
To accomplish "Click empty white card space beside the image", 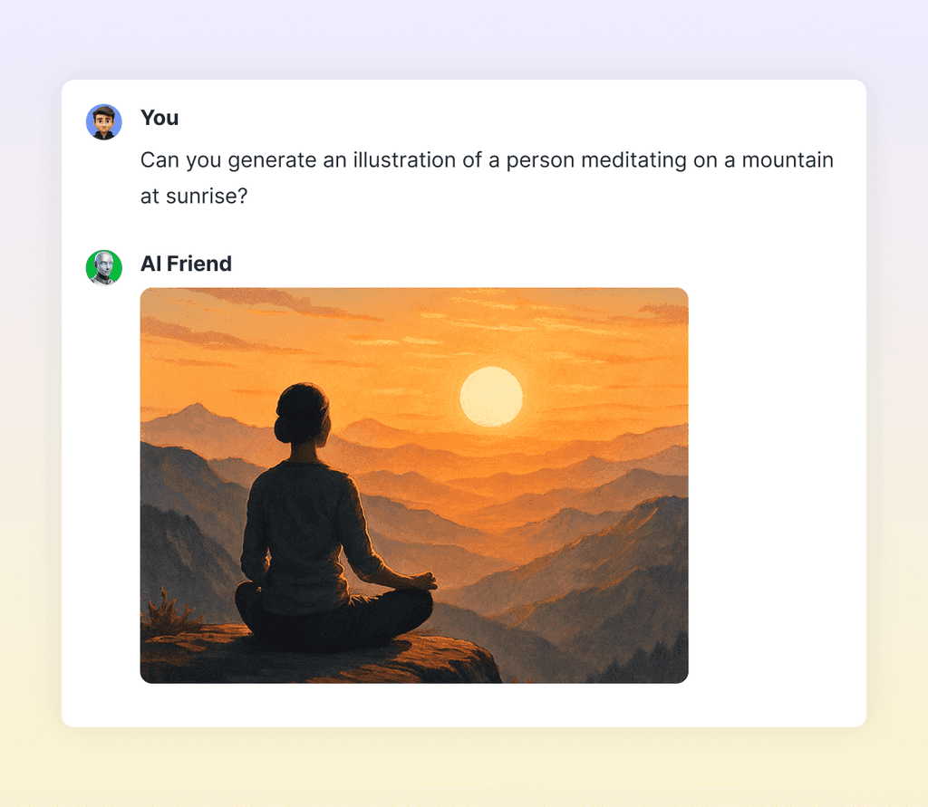I will coord(776,485).
